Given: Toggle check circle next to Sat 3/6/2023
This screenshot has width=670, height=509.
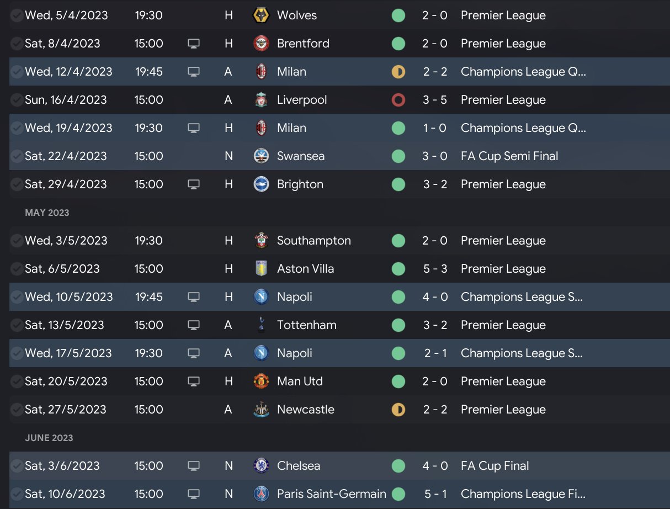Looking at the screenshot, I should pyautogui.click(x=17, y=466).
